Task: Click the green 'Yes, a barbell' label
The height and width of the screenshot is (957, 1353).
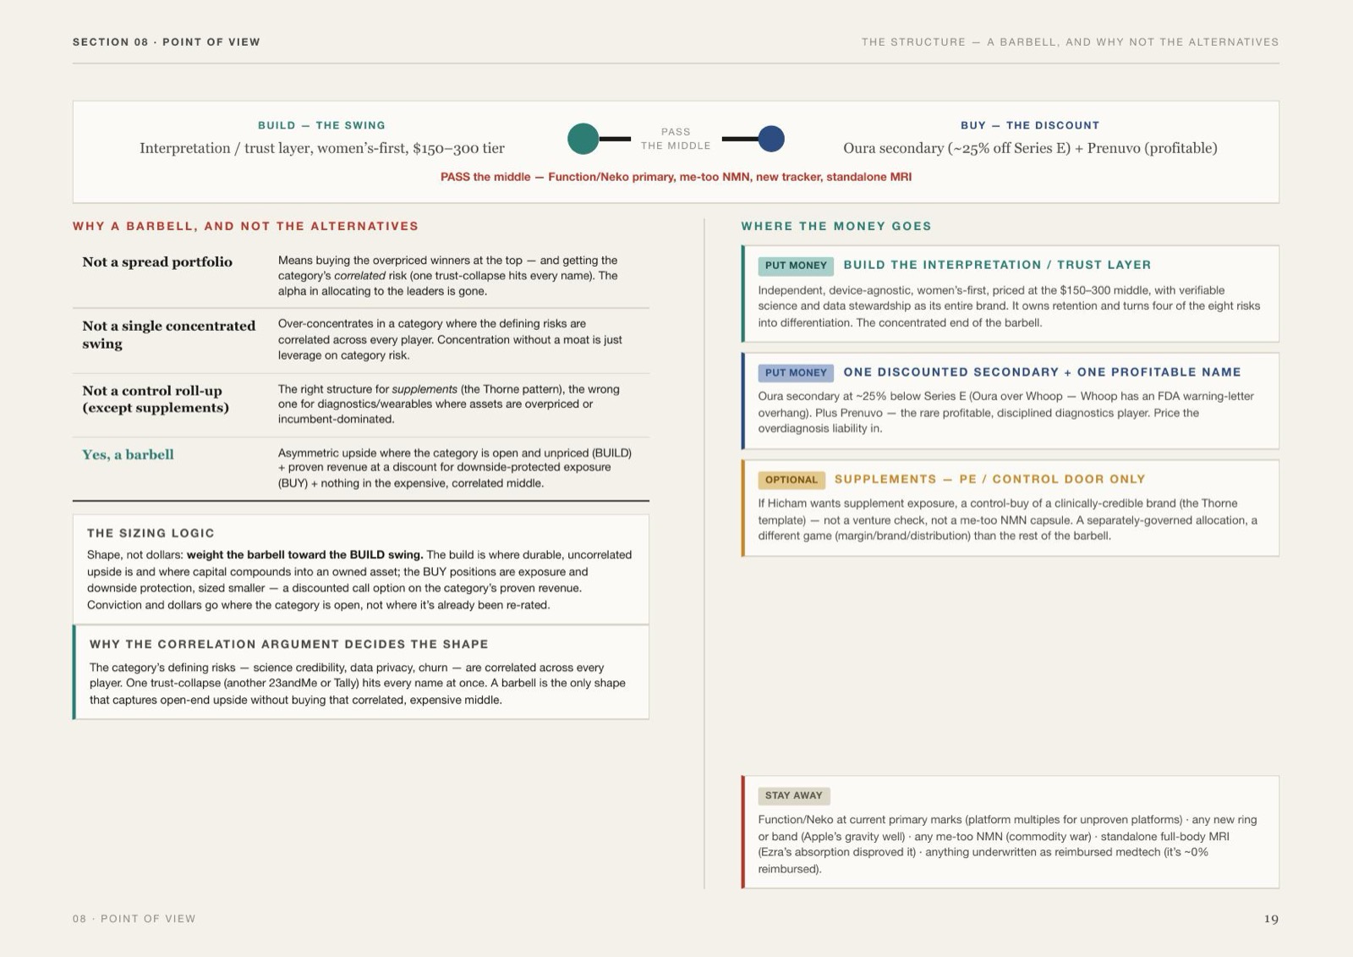Action: pyautogui.click(x=128, y=454)
